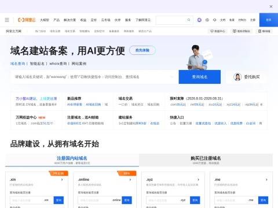The width and height of the screenshot is (278, 208).
Task: Click the search magnifier icon
Action: [x=189, y=20]
